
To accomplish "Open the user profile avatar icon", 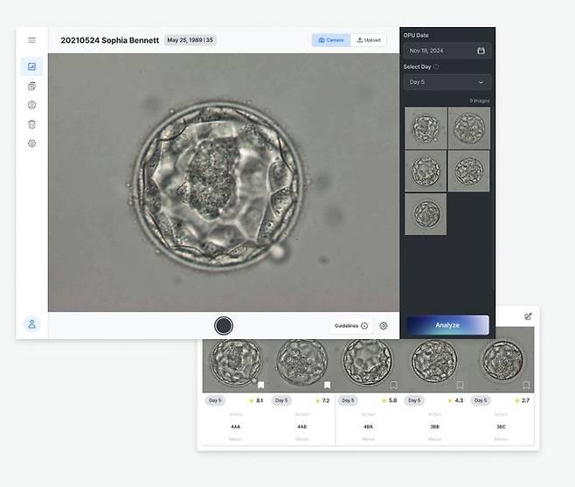I will point(32,324).
